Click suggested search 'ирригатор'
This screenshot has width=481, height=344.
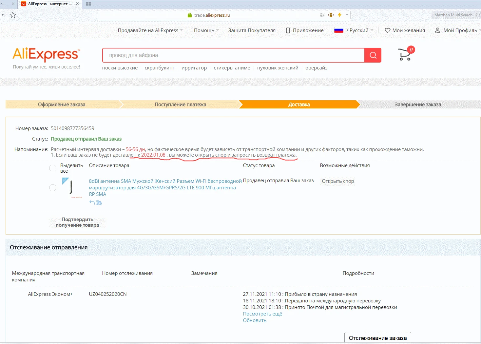194,68
